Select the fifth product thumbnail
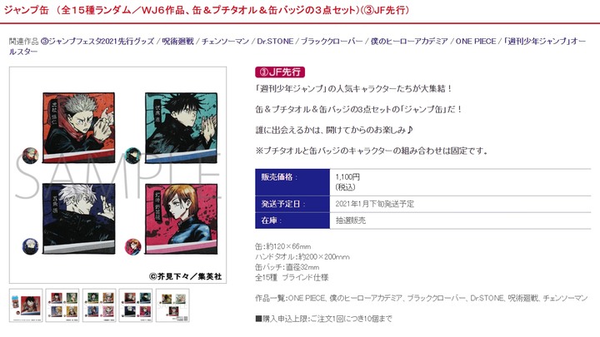 point(172,305)
